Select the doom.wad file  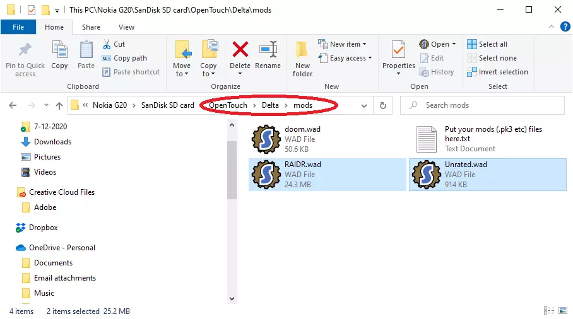pos(328,139)
